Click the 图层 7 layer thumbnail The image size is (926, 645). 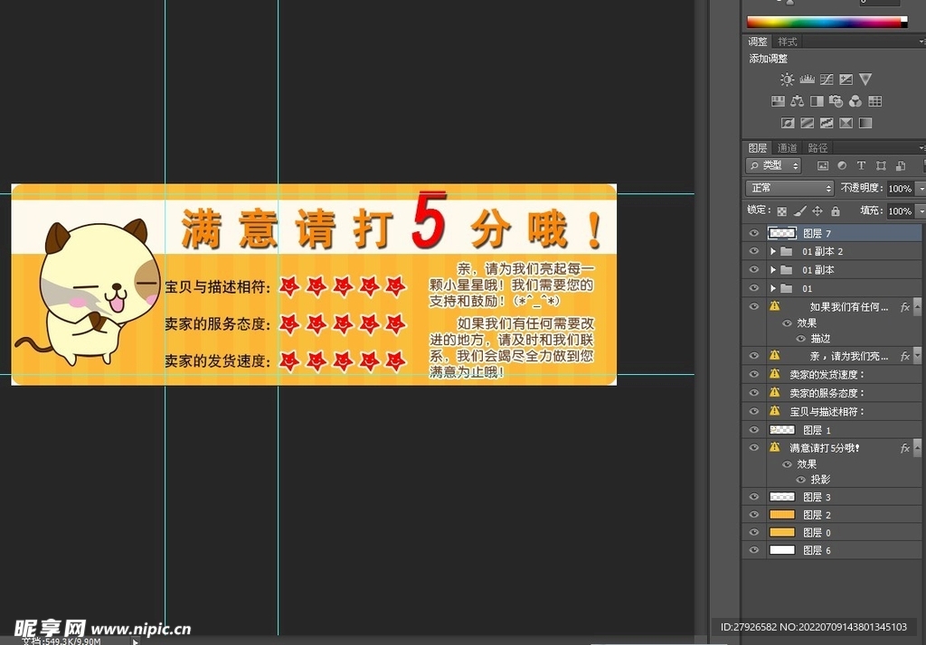pyautogui.click(x=782, y=233)
